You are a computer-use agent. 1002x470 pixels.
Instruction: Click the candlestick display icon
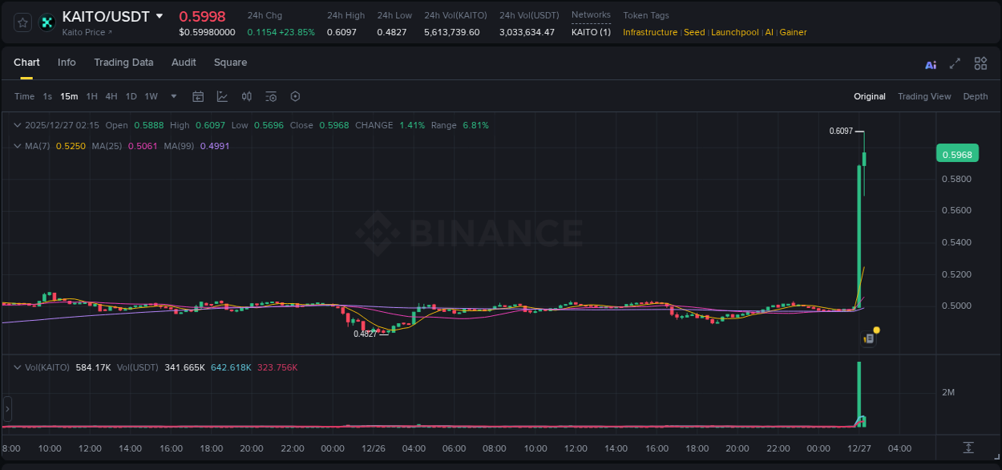coord(247,96)
